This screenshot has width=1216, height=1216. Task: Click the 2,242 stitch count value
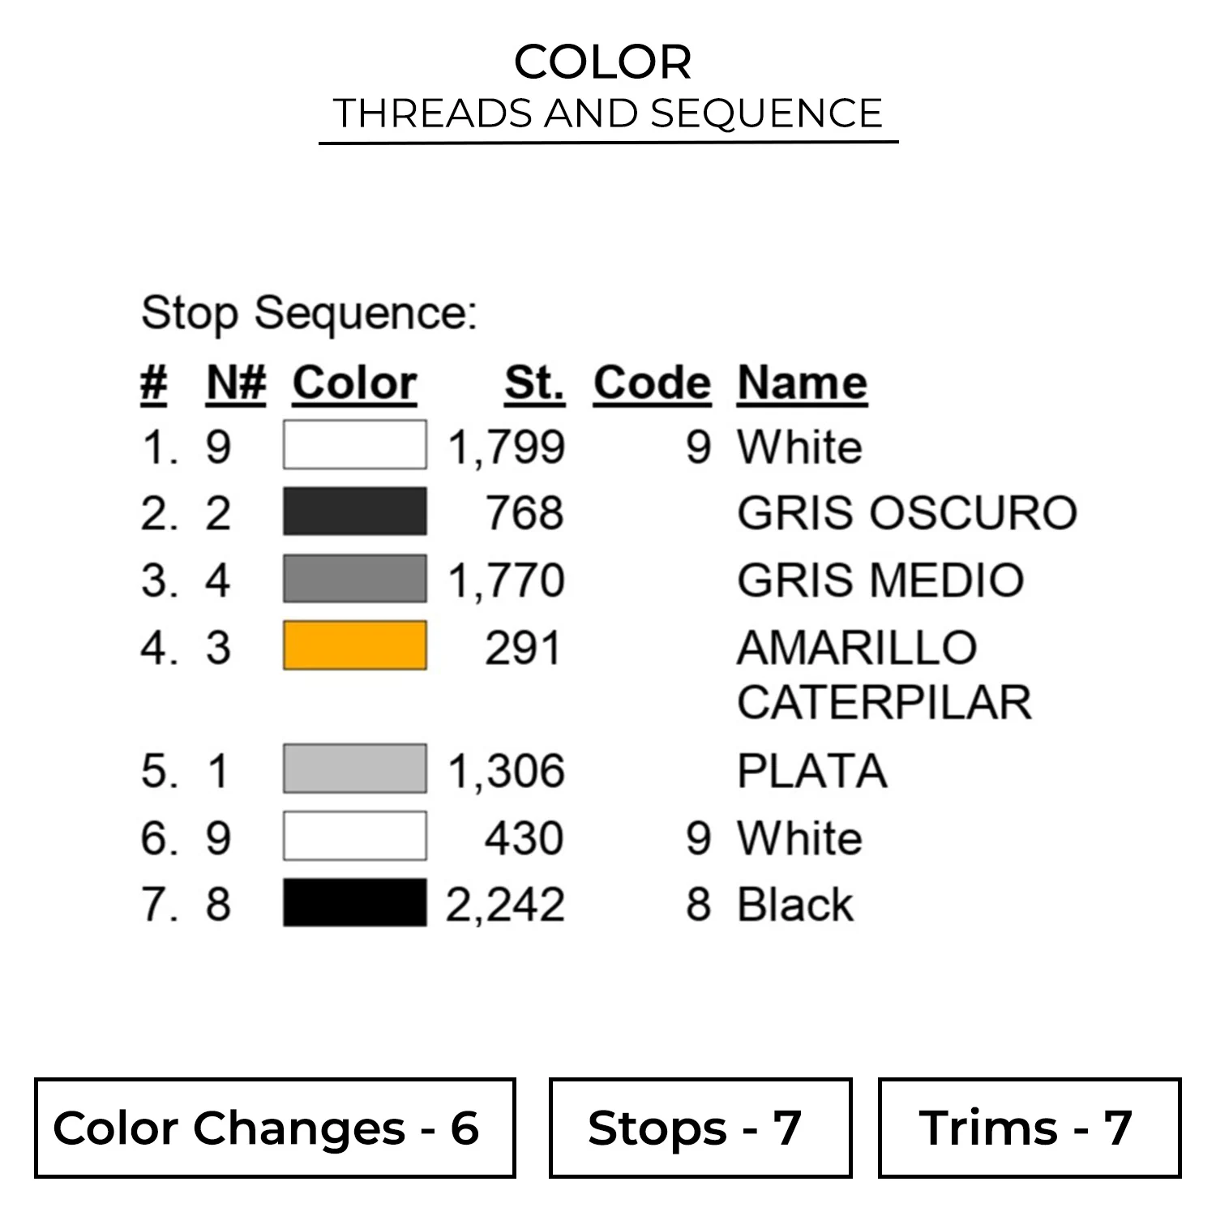coord(505,905)
